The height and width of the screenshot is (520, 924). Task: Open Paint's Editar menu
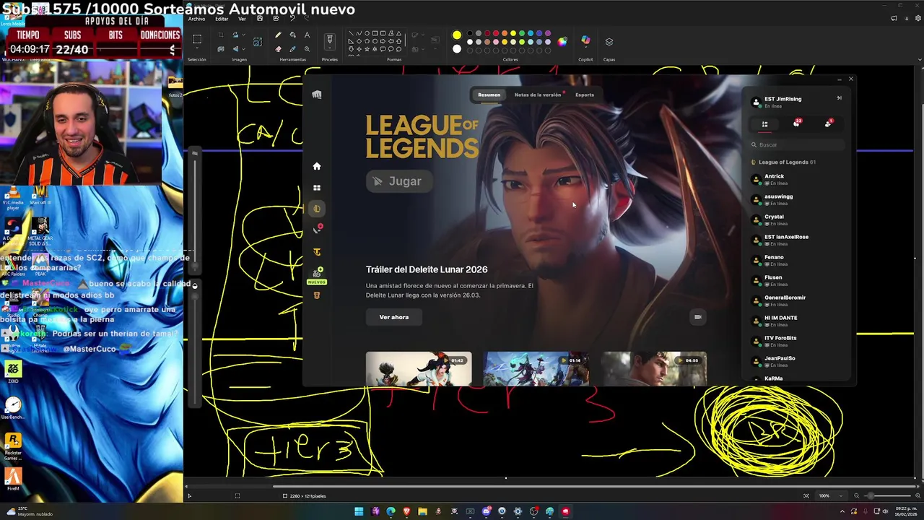(222, 19)
